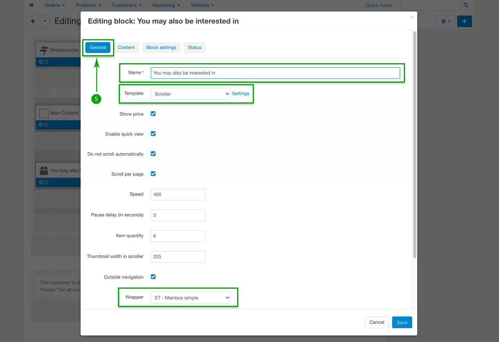Click the Save button

[402, 322]
